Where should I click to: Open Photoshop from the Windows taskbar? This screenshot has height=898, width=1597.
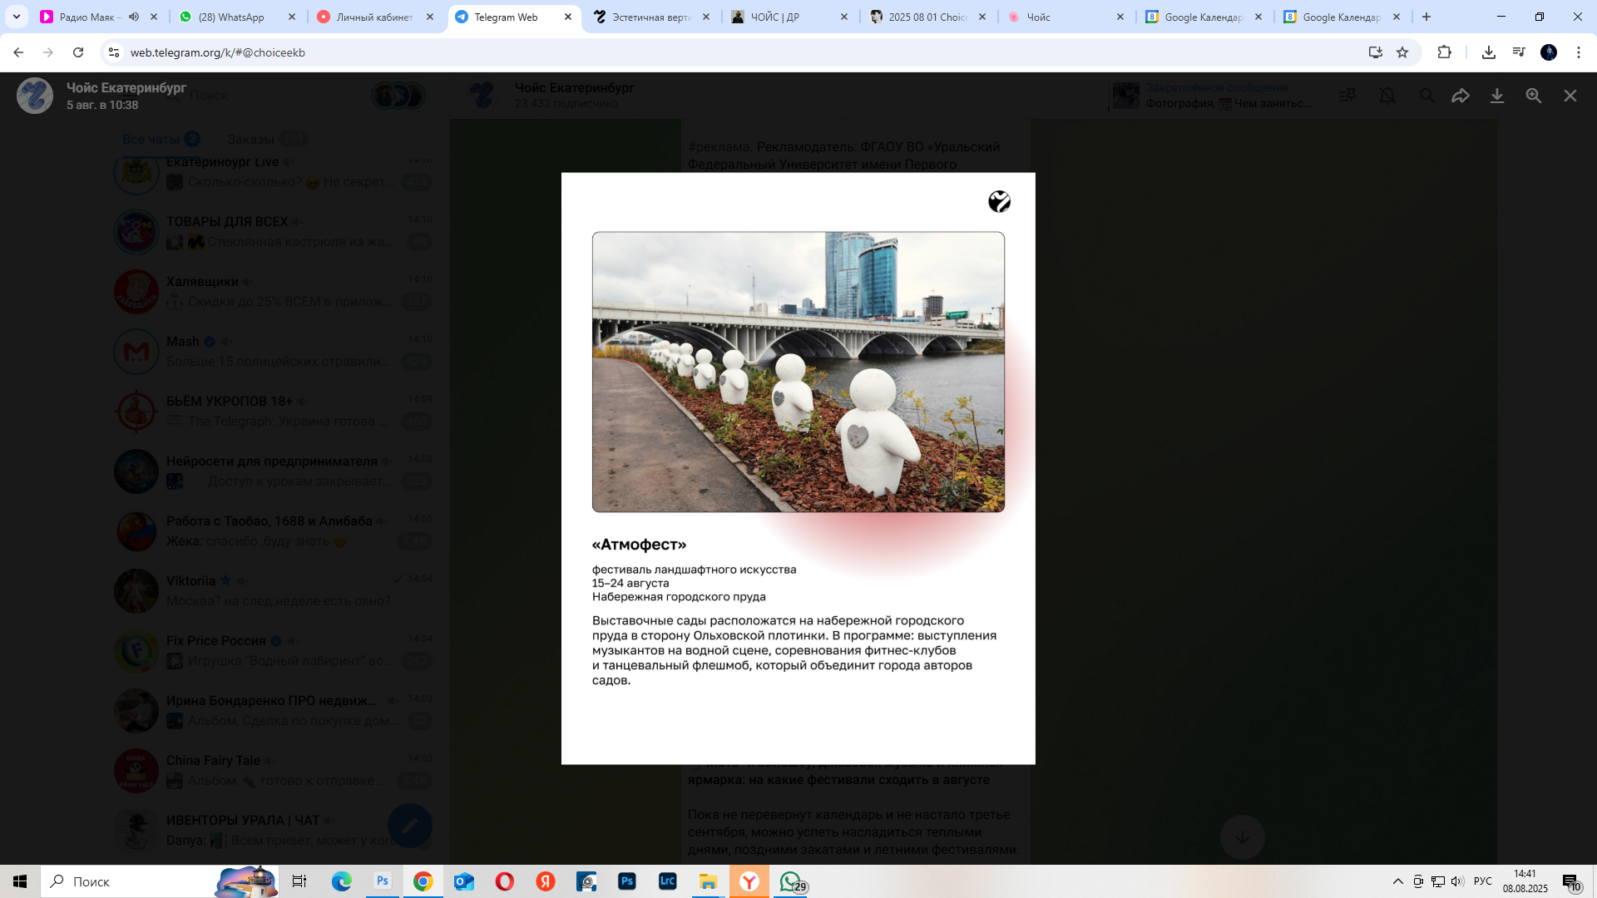click(x=627, y=881)
